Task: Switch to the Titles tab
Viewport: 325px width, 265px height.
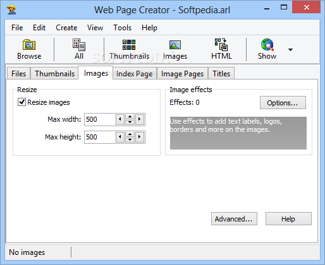Action: coord(221,74)
